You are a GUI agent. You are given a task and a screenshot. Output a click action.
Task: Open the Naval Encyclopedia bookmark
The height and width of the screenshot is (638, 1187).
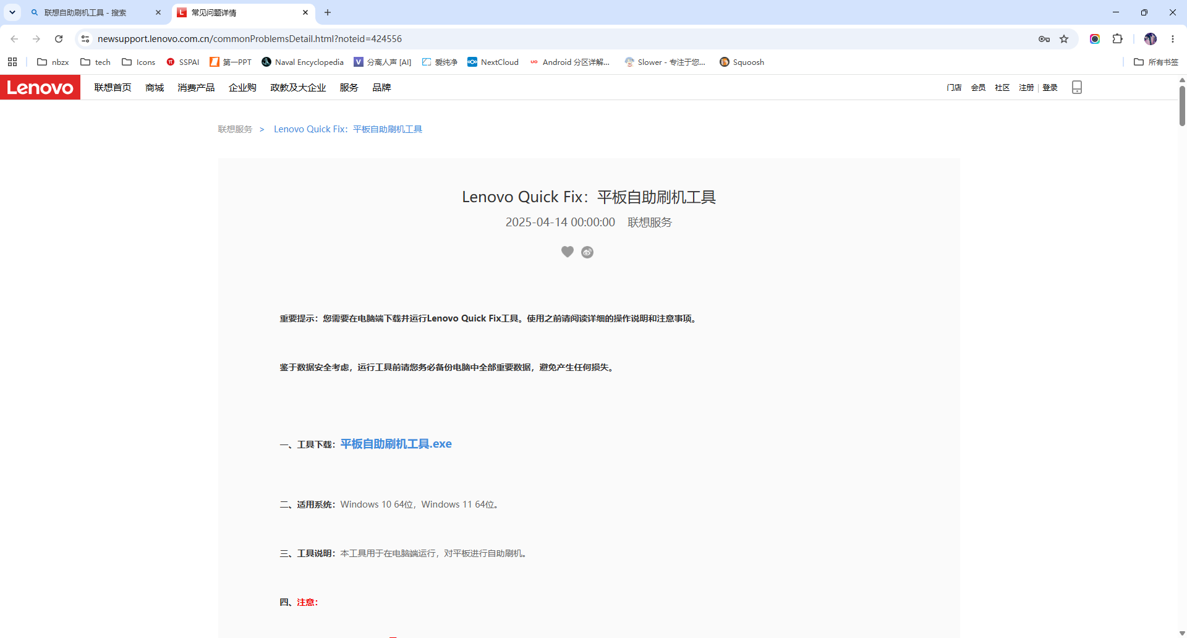(x=302, y=62)
